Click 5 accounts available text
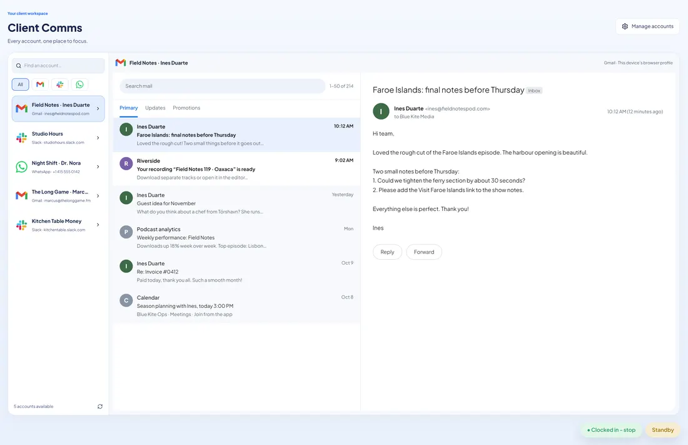This screenshot has width=688, height=445. [33, 407]
